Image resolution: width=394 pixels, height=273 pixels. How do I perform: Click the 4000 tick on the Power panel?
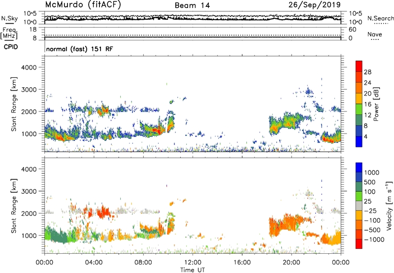[x=29, y=68]
